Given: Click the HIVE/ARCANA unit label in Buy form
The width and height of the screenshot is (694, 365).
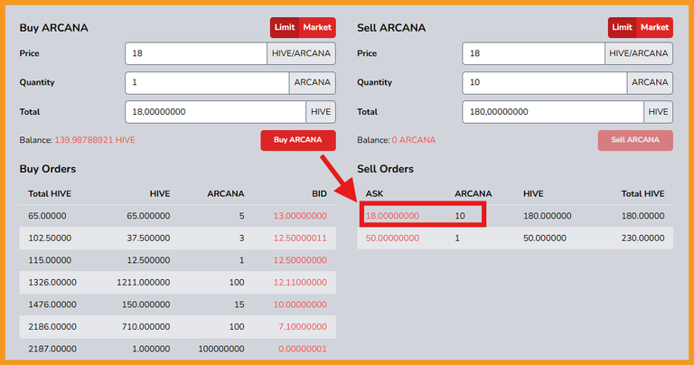Looking at the screenshot, I should tap(301, 53).
